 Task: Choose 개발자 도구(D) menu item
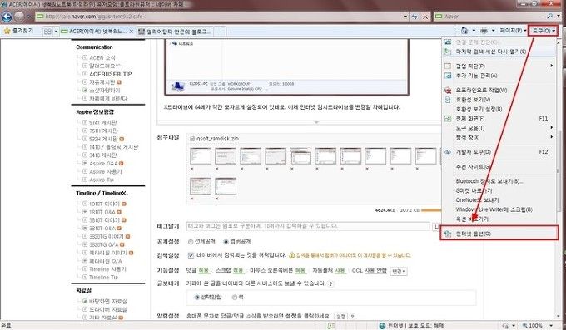pos(499,152)
